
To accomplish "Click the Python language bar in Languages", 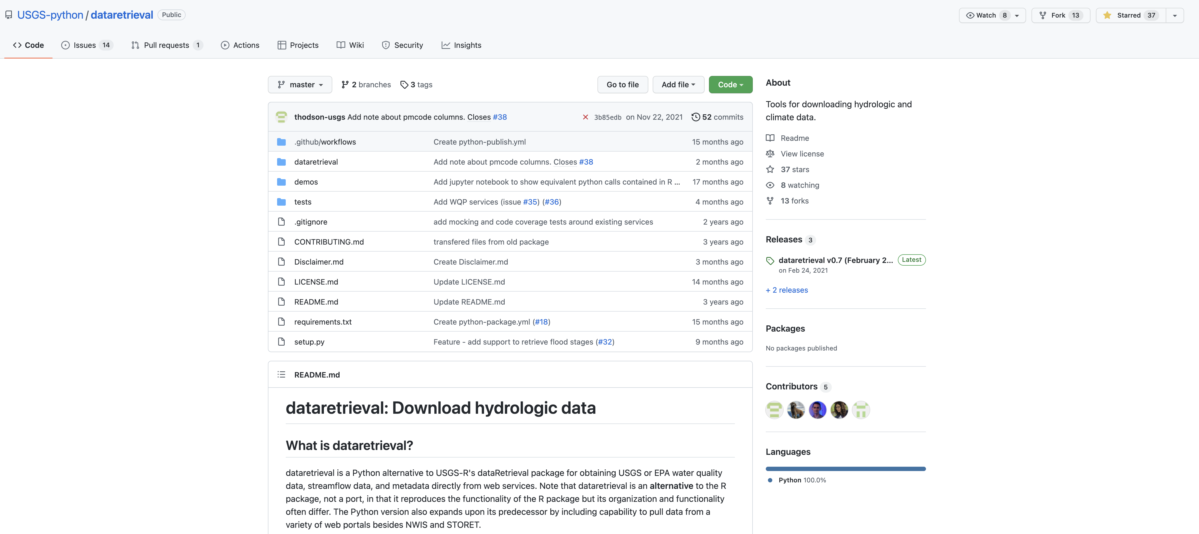I will (846, 469).
